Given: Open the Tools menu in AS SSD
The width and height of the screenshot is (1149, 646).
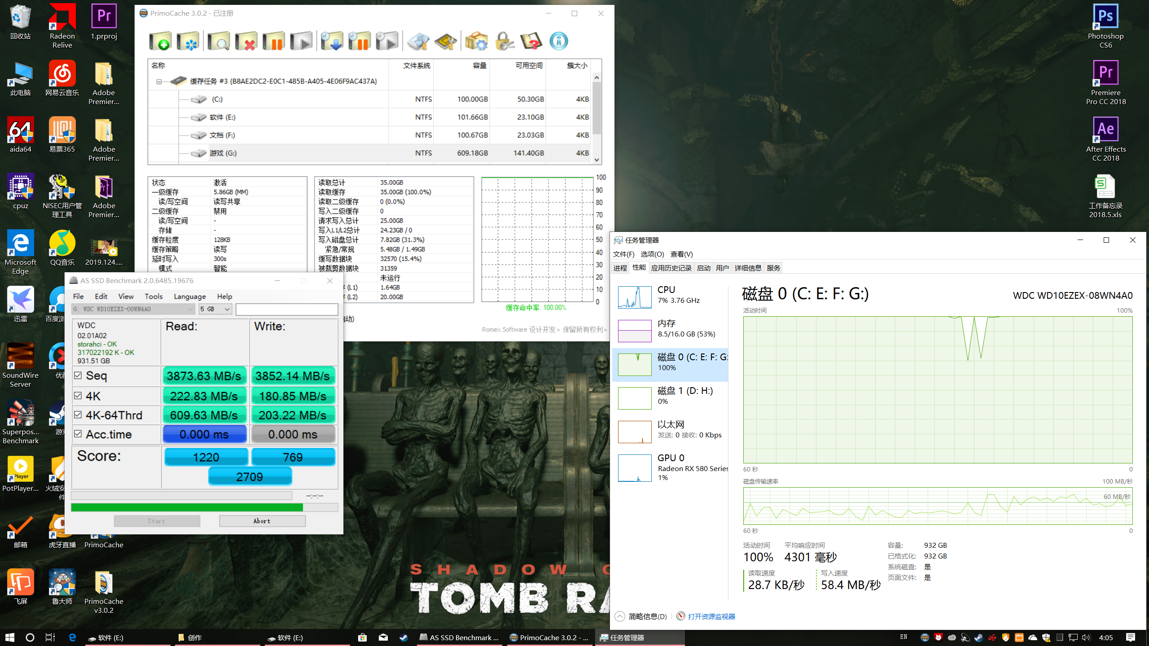Looking at the screenshot, I should pyautogui.click(x=153, y=296).
